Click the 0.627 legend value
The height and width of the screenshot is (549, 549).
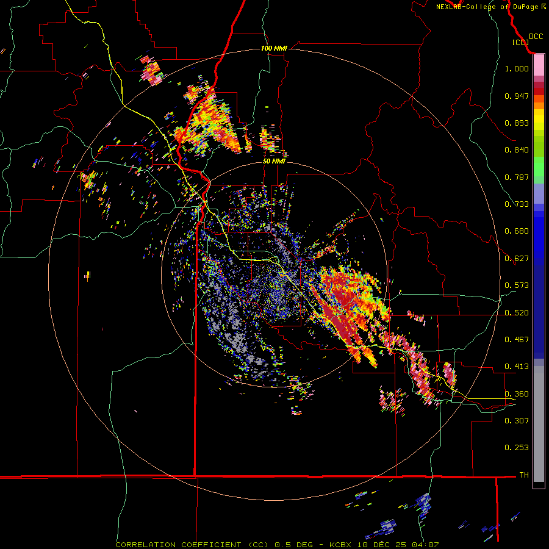(517, 259)
